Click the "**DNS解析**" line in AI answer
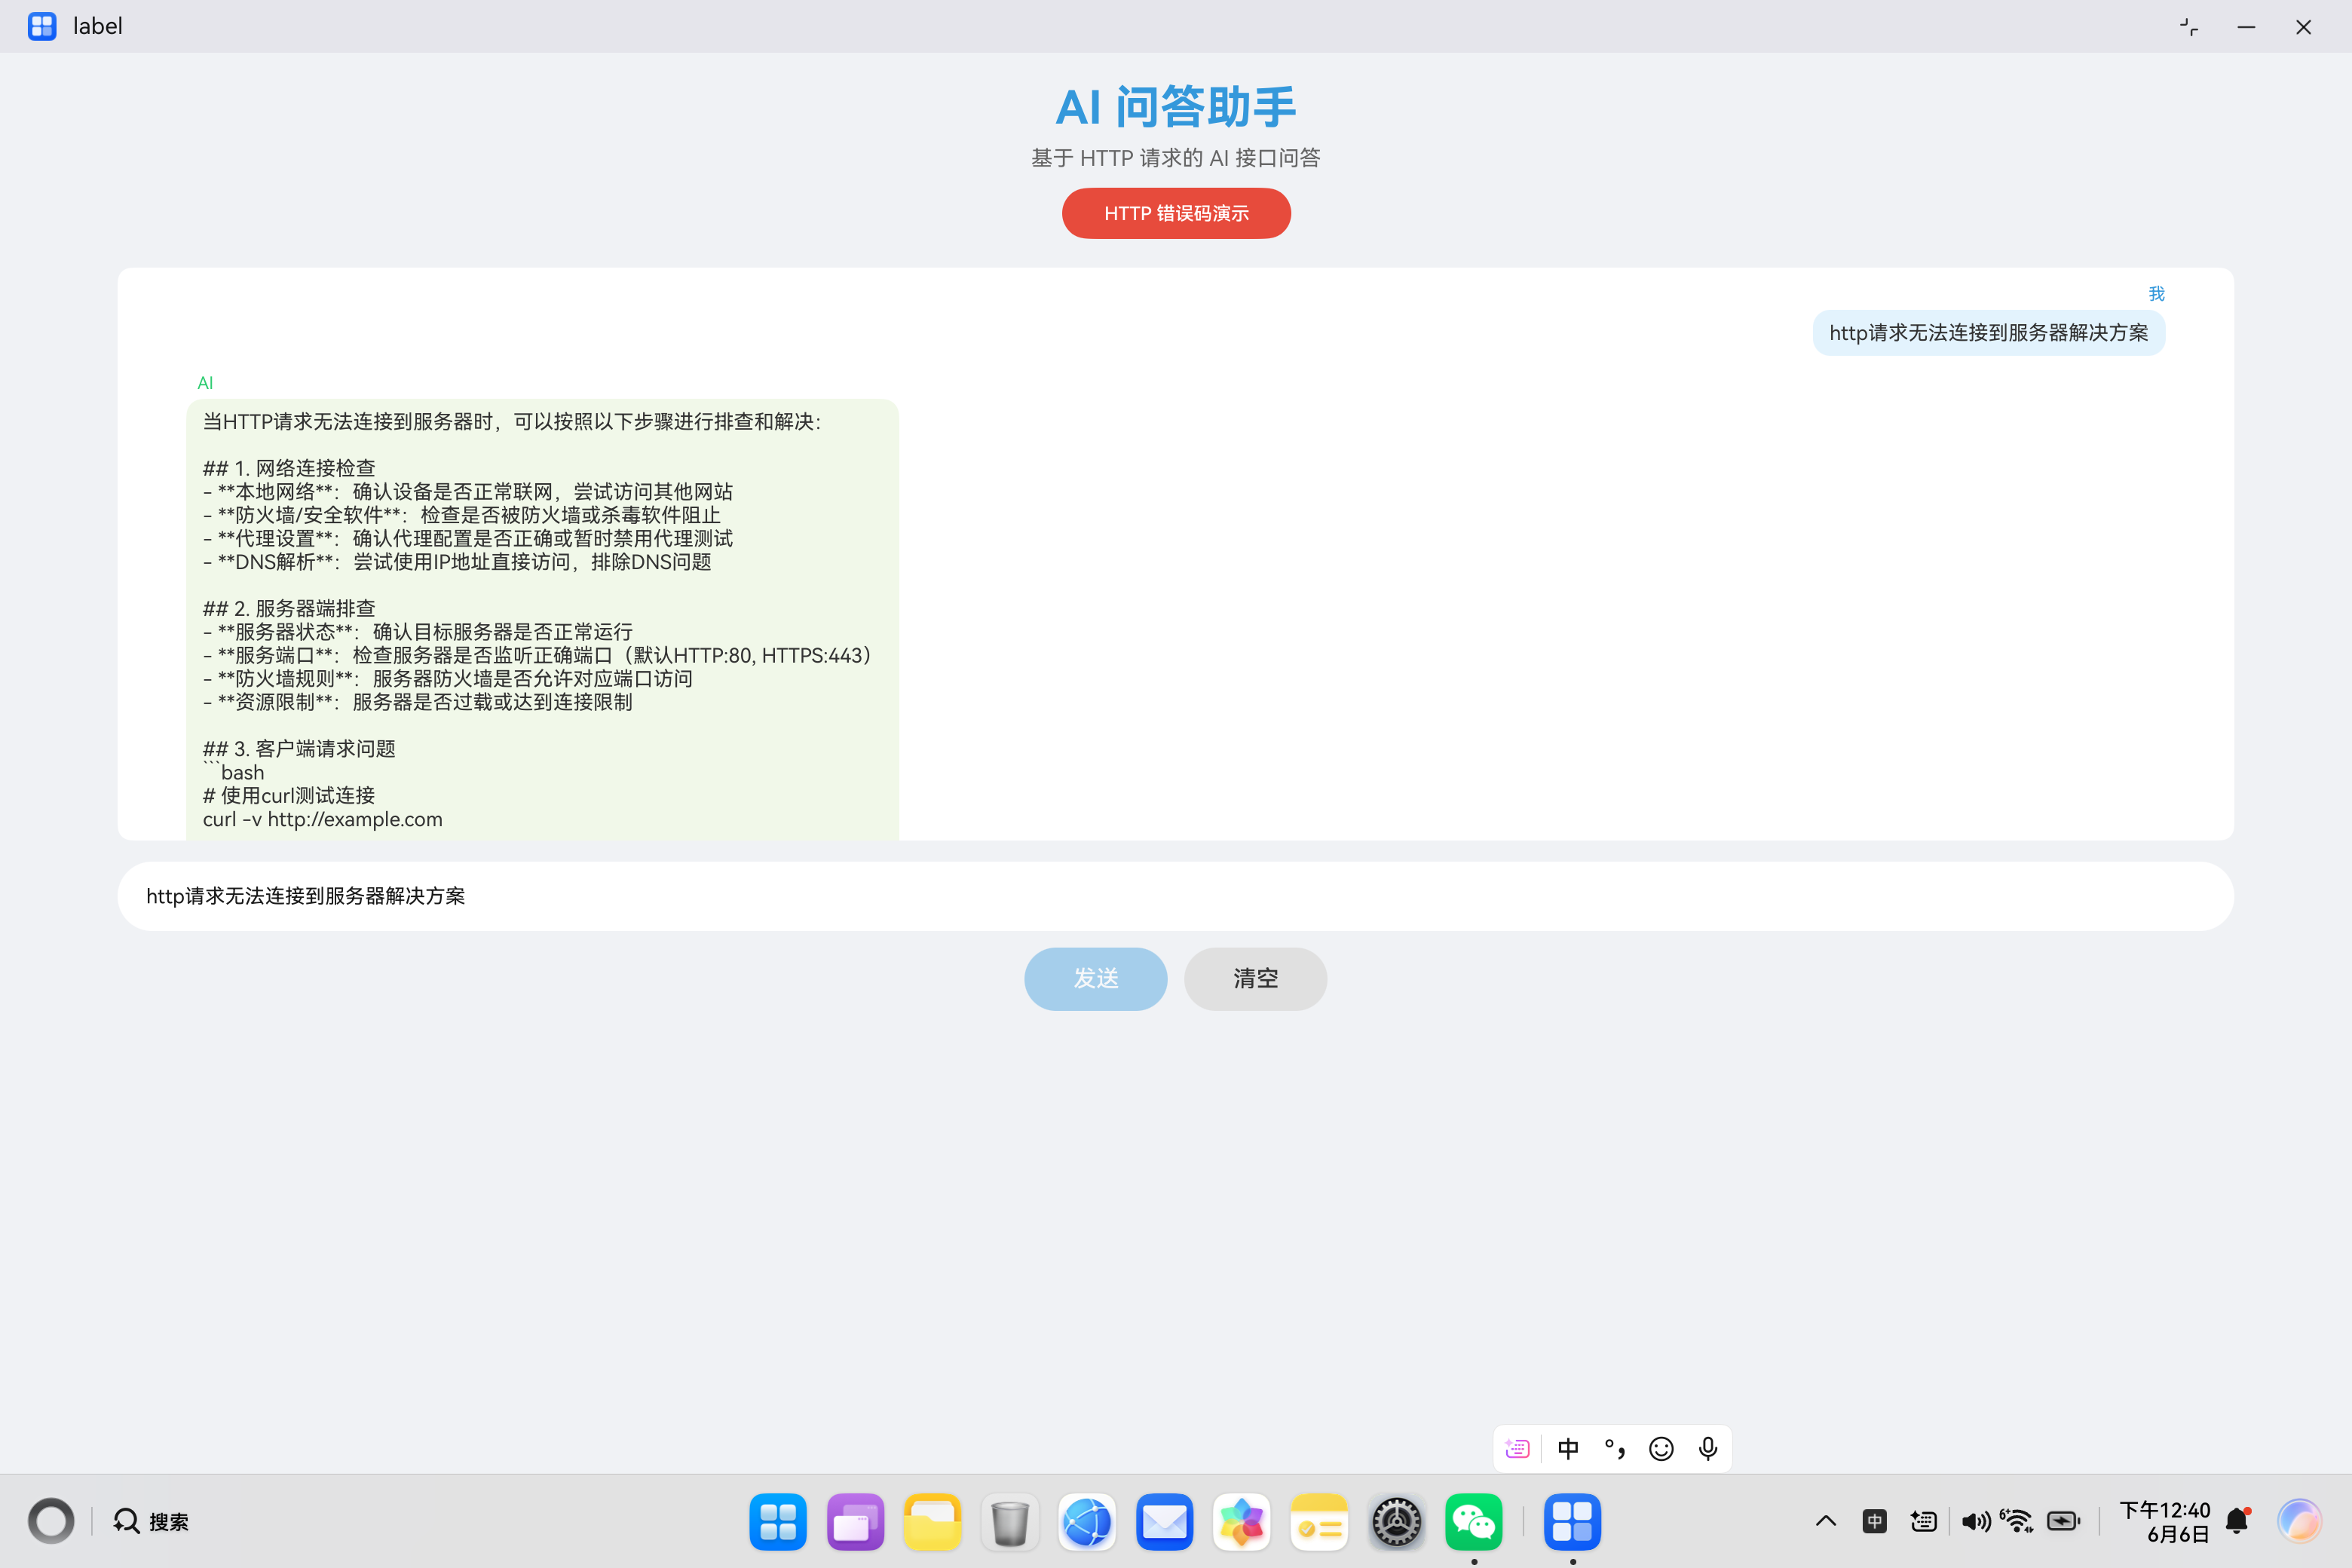 [x=457, y=562]
